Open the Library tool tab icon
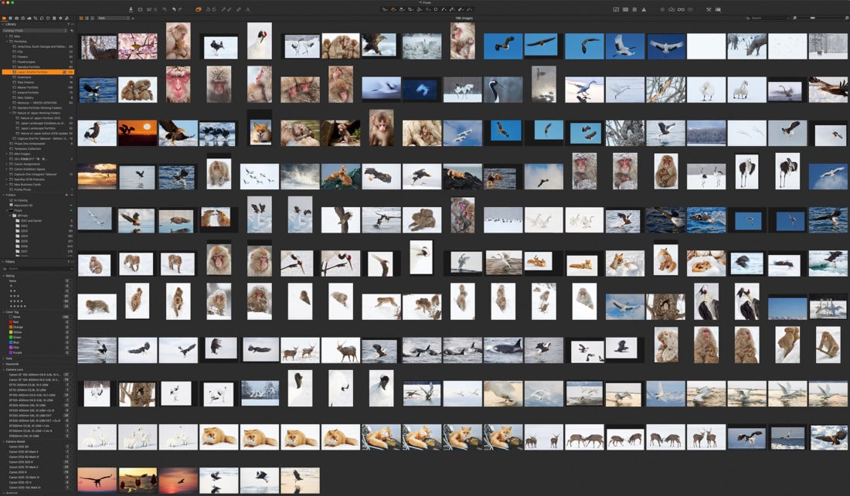The width and height of the screenshot is (850, 496). click(x=4, y=17)
